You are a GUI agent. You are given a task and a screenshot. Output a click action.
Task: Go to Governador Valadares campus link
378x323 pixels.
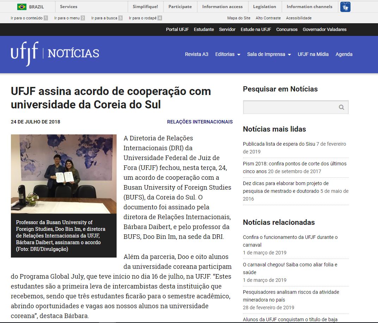[x=324, y=30]
